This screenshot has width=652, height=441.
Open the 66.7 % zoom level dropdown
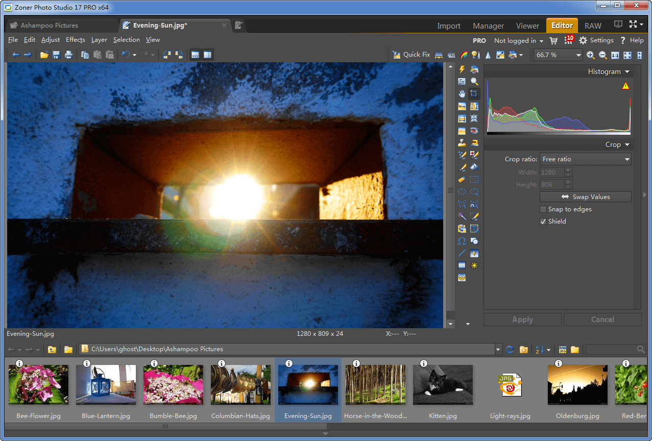coord(578,55)
